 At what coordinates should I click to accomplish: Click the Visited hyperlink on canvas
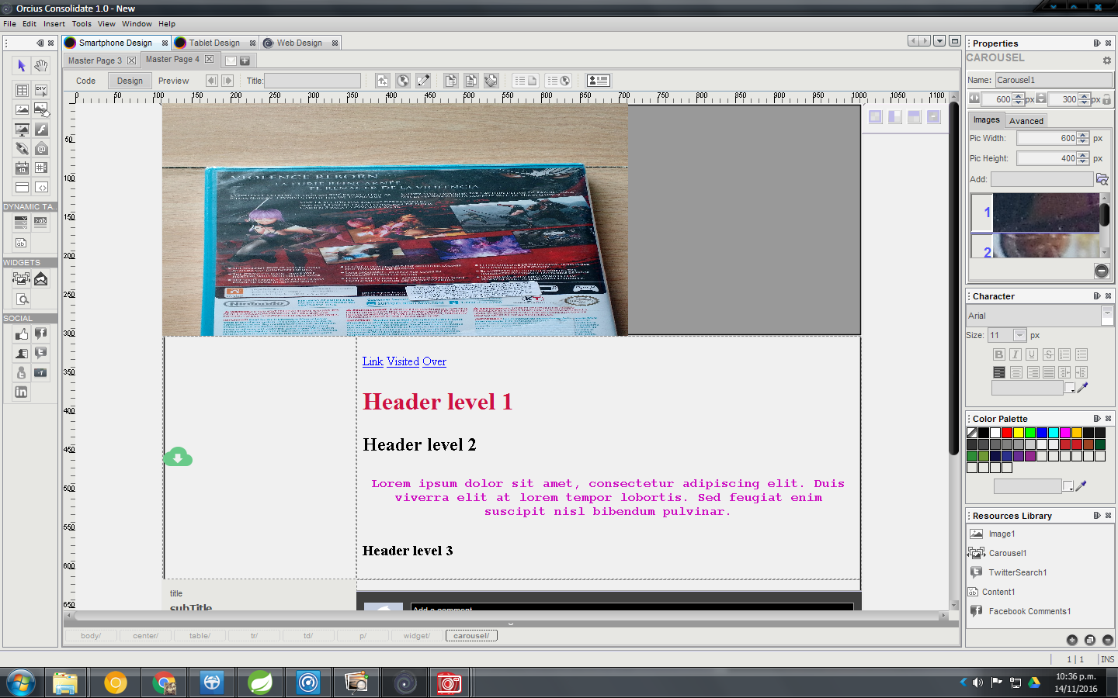pos(403,361)
